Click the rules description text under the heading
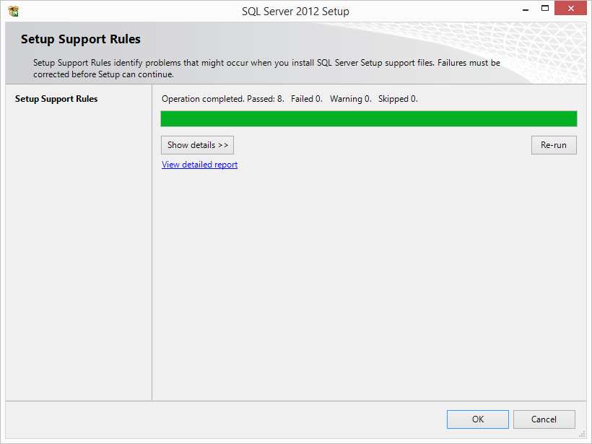Image resolution: width=592 pixels, height=444 pixels. (266, 69)
